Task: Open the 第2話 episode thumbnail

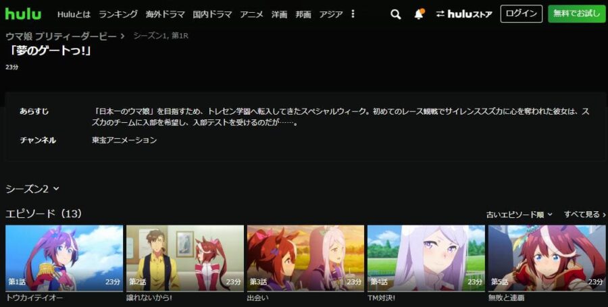Action: click(185, 258)
